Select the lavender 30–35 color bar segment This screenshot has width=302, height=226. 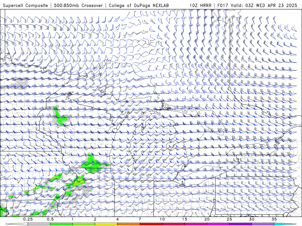tap(263, 224)
